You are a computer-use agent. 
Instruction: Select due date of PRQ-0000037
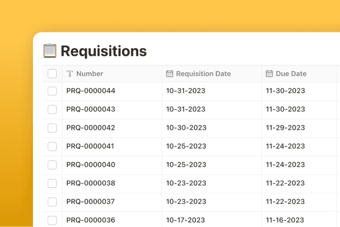pos(285,202)
